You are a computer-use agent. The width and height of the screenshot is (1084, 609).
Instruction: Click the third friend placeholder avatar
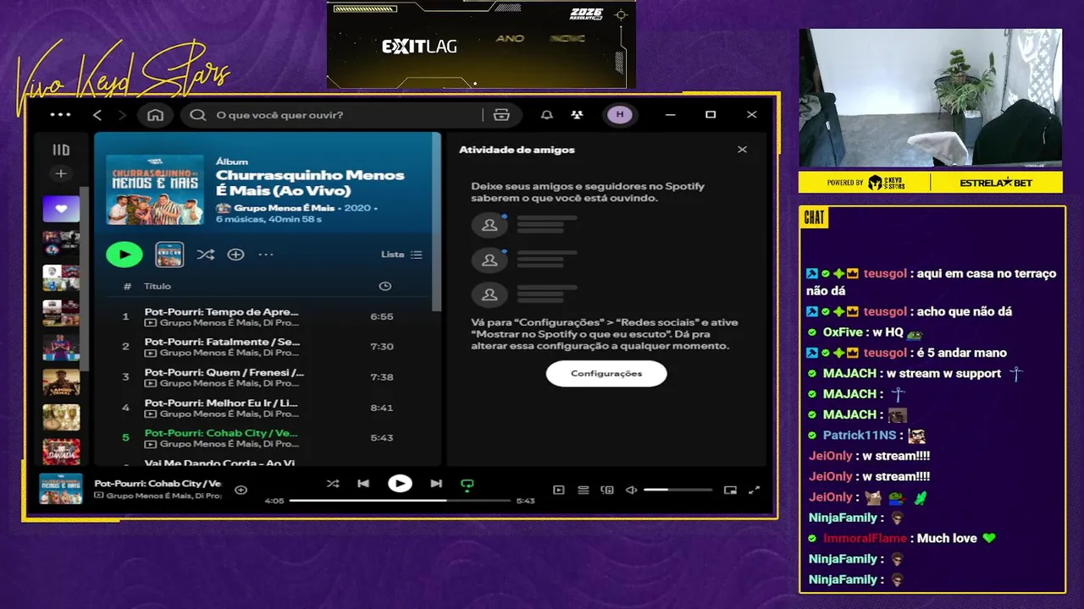click(x=489, y=294)
